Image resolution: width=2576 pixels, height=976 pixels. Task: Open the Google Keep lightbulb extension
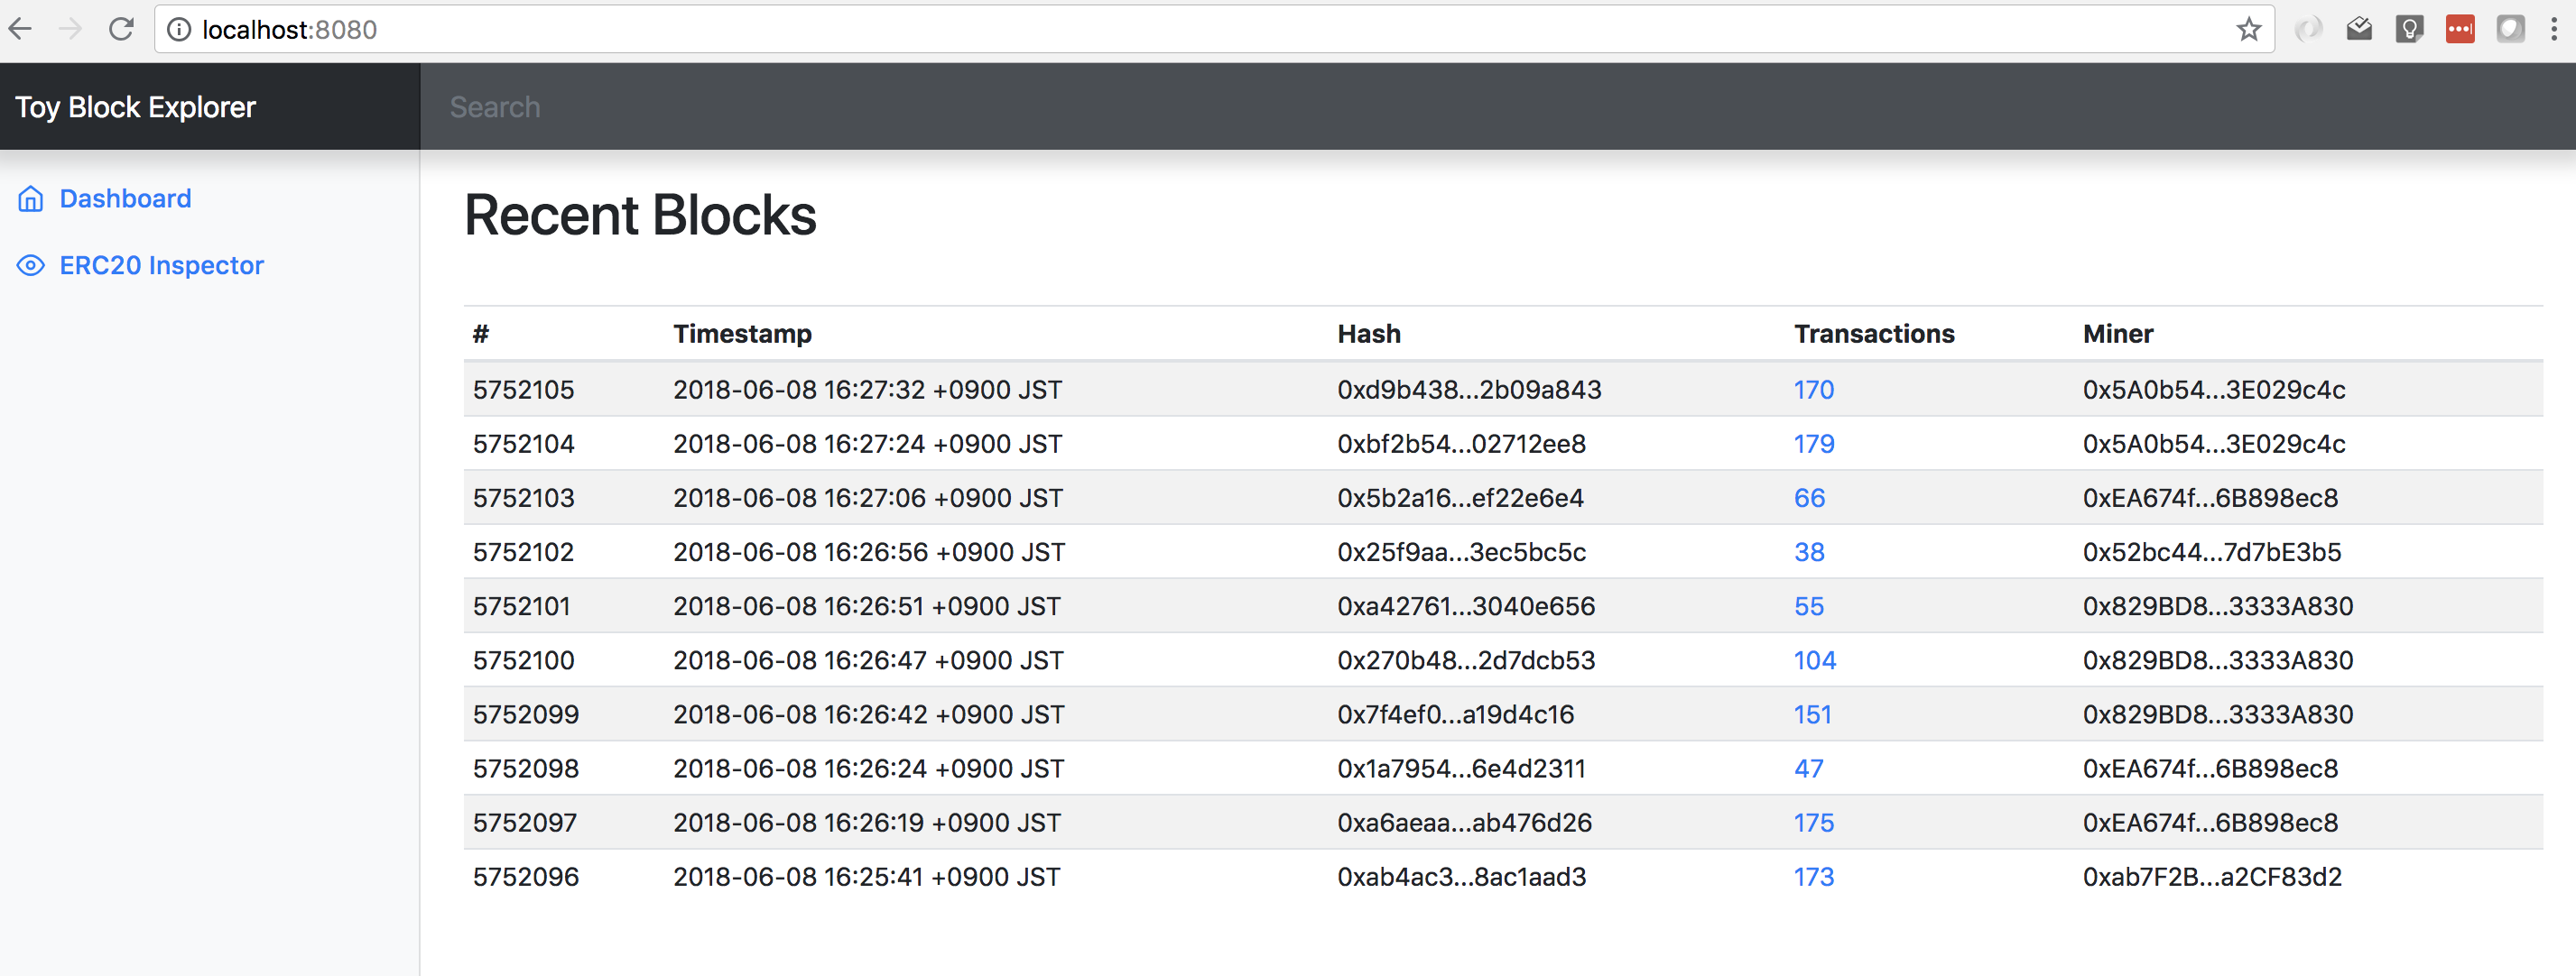point(2409,30)
